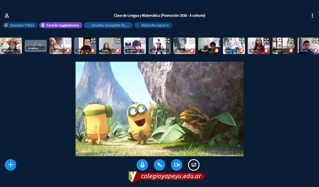This screenshot has height=187, width=319.
Task: Fullscreen the Azul webcam thumbnail
Action: (68, 41)
